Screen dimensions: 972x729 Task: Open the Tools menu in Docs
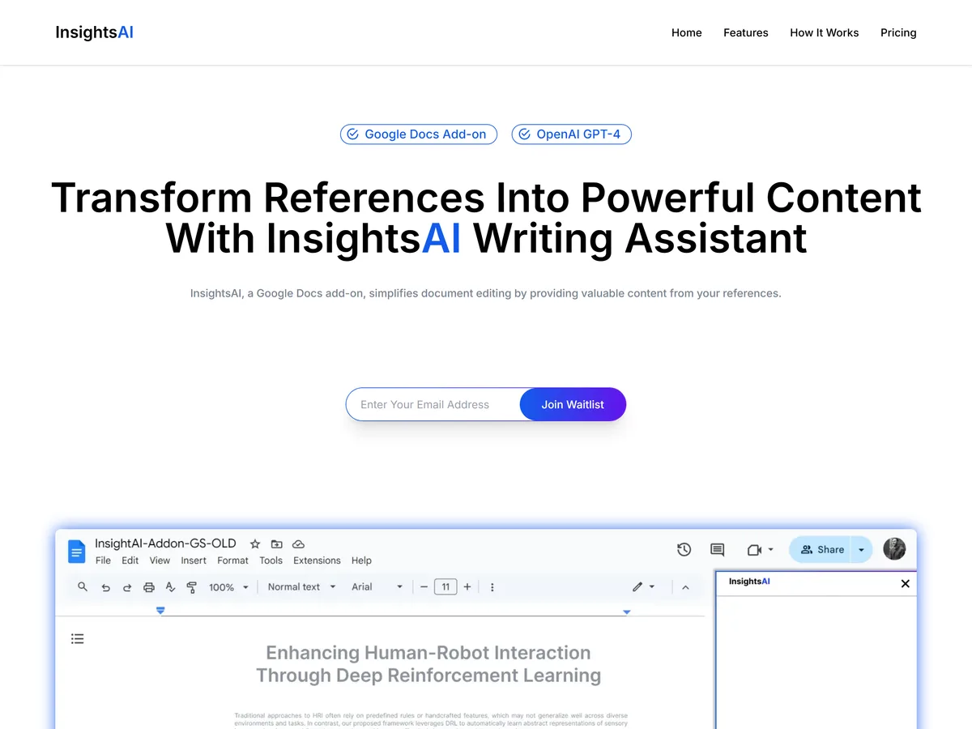pos(271,561)
